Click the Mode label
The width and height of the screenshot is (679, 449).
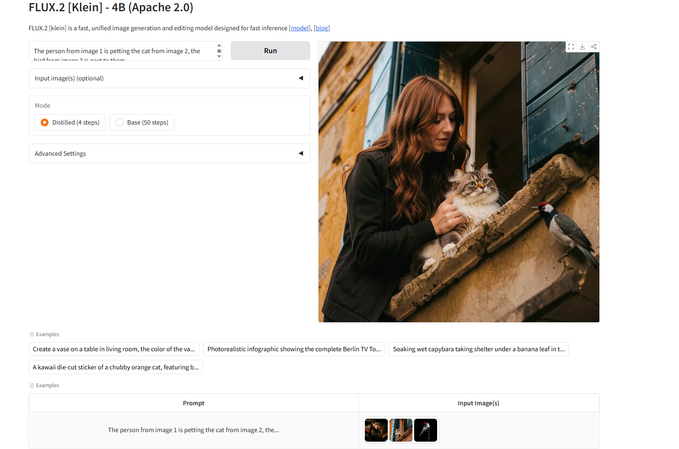(x=42, y=106)
